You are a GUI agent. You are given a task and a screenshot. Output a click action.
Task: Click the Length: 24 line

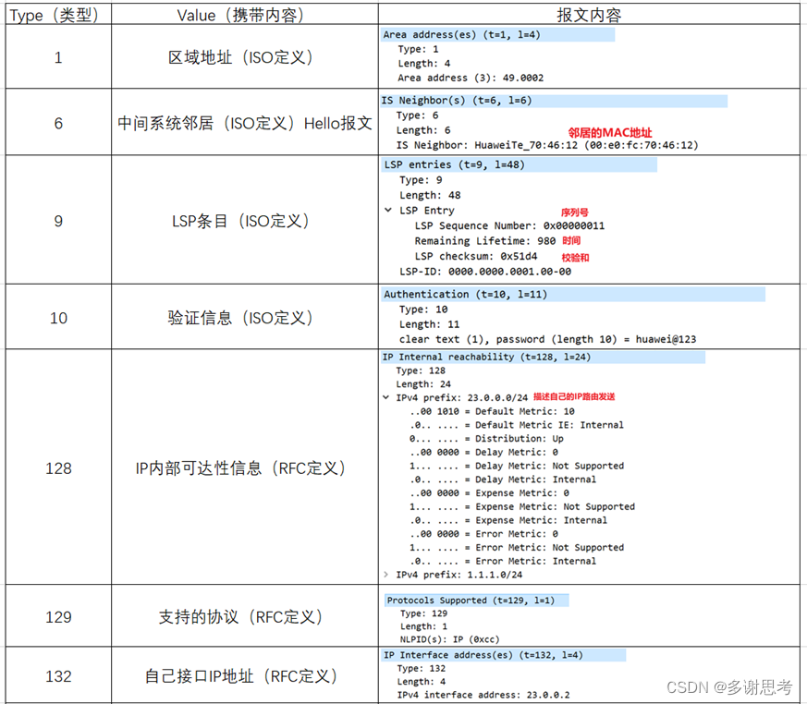click(423, 384)
